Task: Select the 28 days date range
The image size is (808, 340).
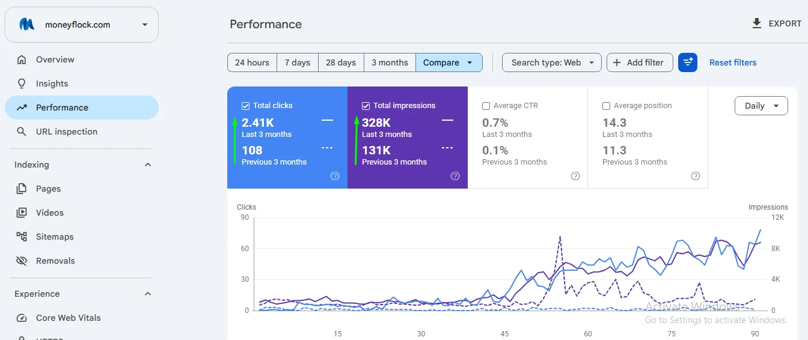Action: tap(341, 62)
